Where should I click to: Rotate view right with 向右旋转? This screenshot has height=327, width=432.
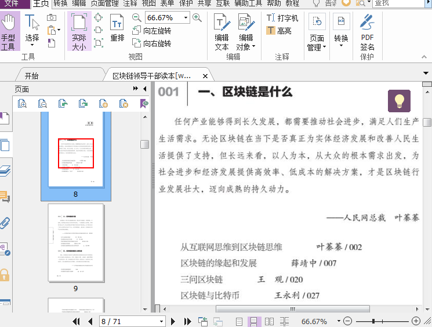(151, 43)
